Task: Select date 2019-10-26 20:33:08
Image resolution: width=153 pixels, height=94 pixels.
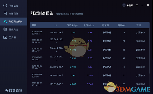Action: pyautogui.click(x=37, y=76)
